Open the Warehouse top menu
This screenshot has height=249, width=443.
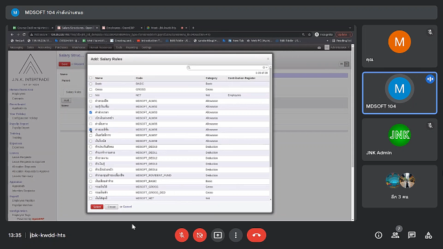pos(79,47)
